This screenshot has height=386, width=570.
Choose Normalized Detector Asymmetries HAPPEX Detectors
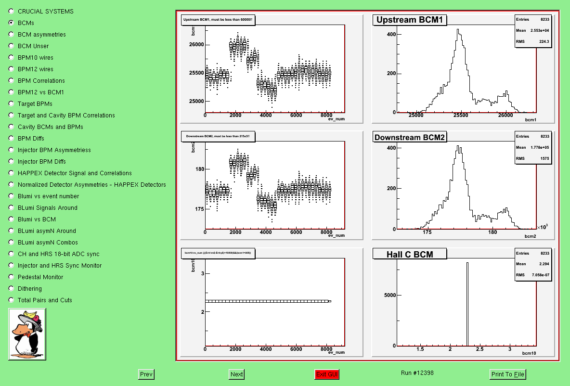pos(11,185)
